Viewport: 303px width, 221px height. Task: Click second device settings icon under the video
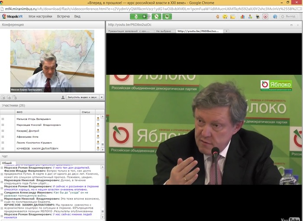click(x=9, y=97)
